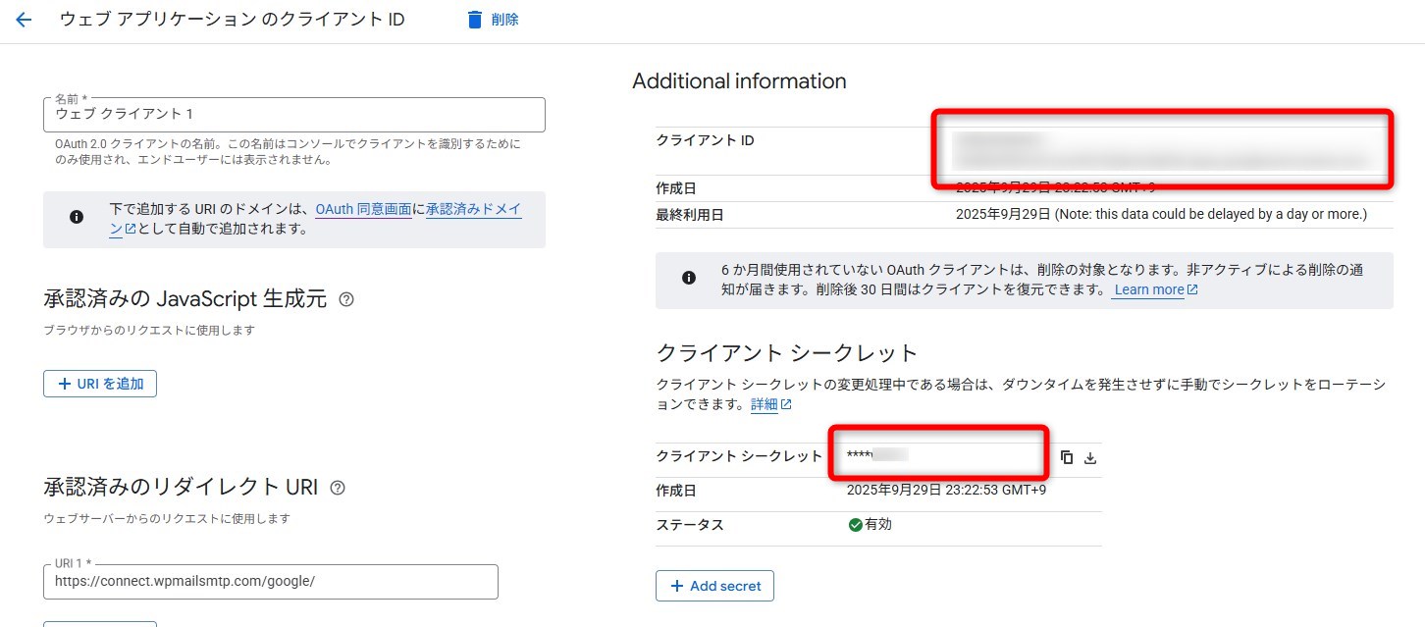Click the blurred クライアント ID value
Viewport: 1425px width, 627px height.
(x=1158, y=151)
